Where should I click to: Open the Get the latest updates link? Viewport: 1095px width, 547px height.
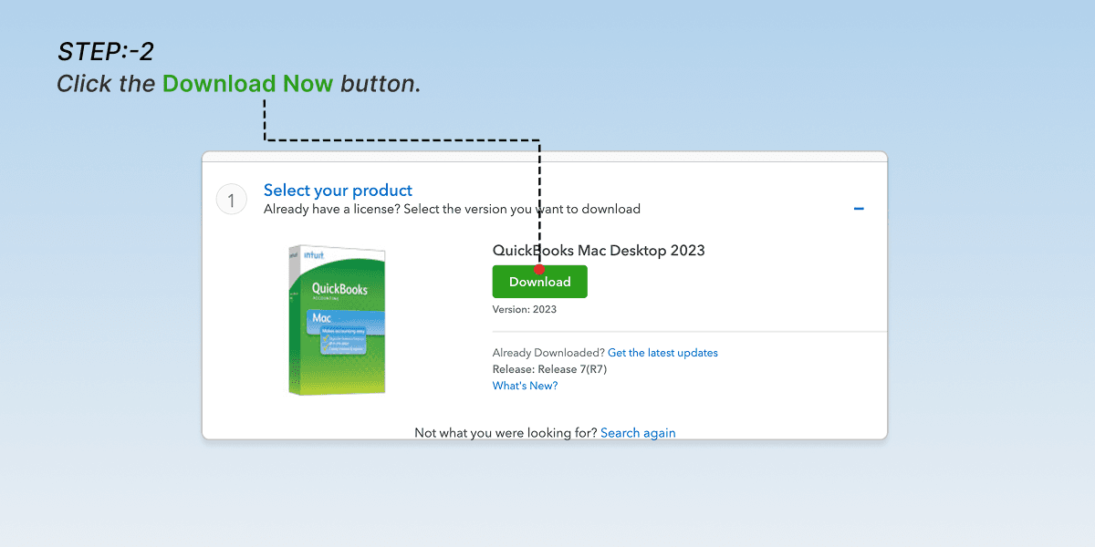tap(662, 353)
